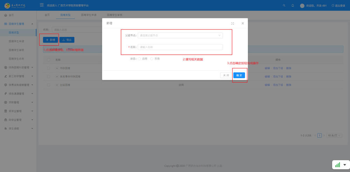Click the Guangxi Arts University logo

pyautogui.click(x=15, y=5)
